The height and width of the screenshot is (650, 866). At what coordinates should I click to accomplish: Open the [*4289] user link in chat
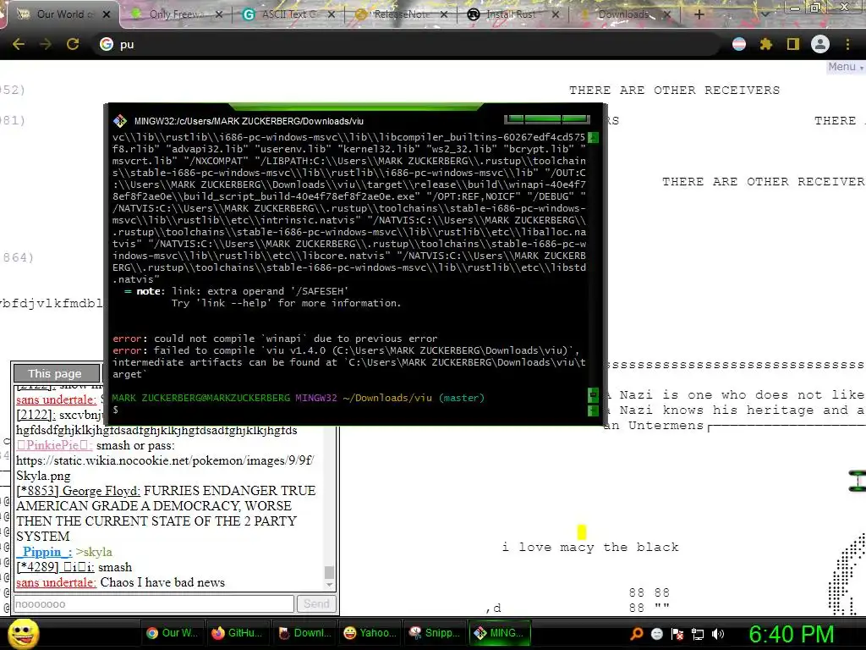pos(55,567)
